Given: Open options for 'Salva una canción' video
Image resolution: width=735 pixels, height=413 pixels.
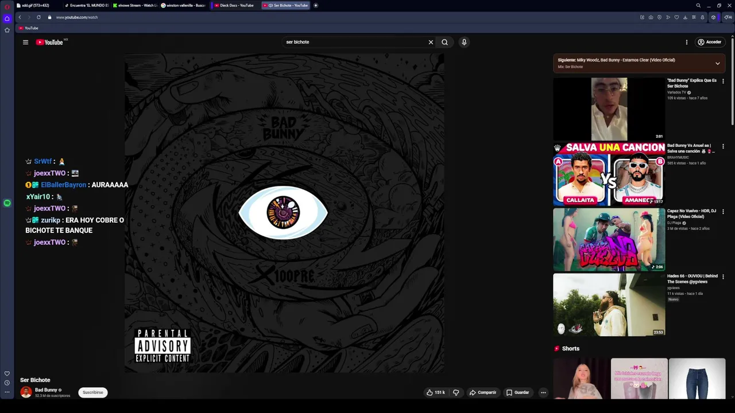Looking at the screenshot, I should pyautogui.click(x=723, y=146).
